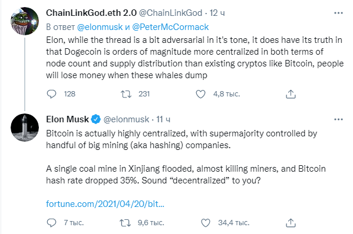Open the fortune.com article link

(x=105, y=204)
